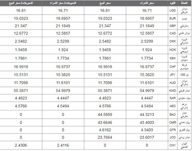Click the OMR buy rate 43.4003
The height and width of the screenshot is (151, 192).
click(147, 122)
